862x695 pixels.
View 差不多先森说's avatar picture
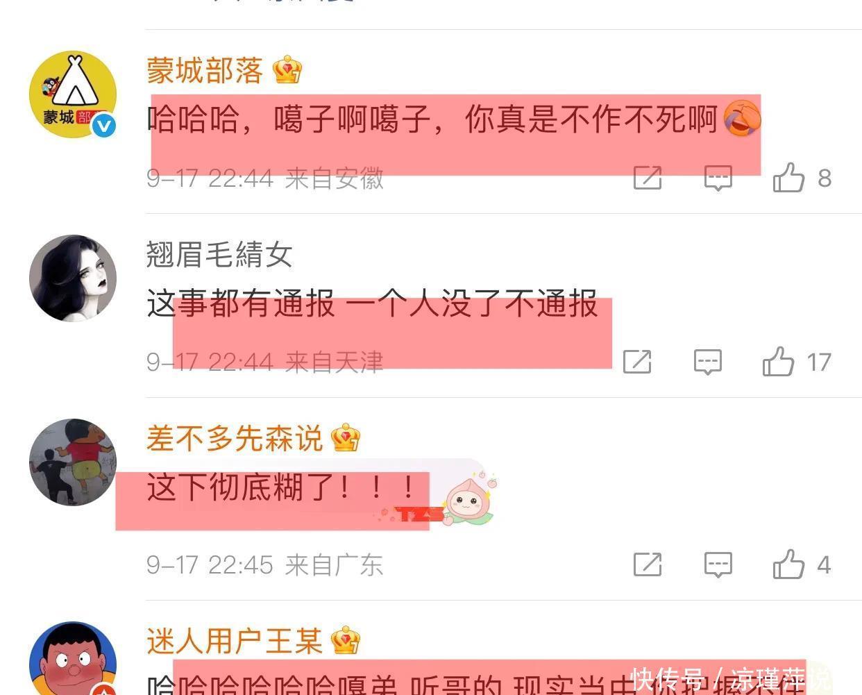(73, 462)
